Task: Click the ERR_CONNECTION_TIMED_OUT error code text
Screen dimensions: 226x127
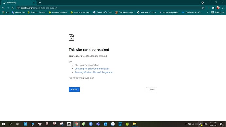Action: (81, 78)
